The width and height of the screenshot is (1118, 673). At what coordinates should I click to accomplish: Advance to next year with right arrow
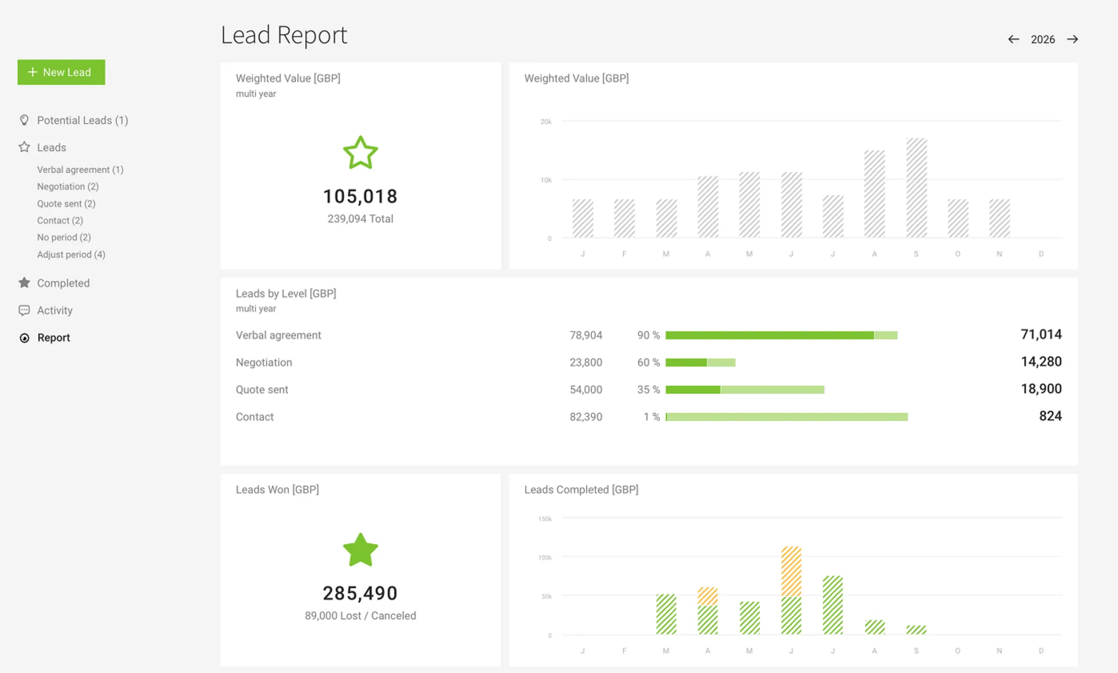coord(1073,39)
